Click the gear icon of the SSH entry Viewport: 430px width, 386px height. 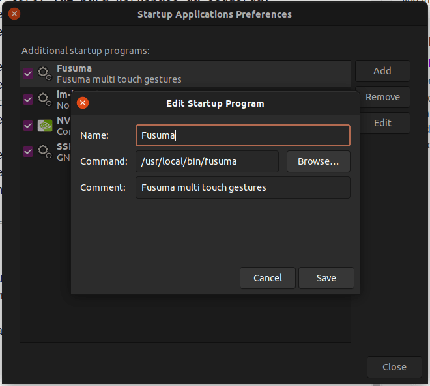[45, 152]
